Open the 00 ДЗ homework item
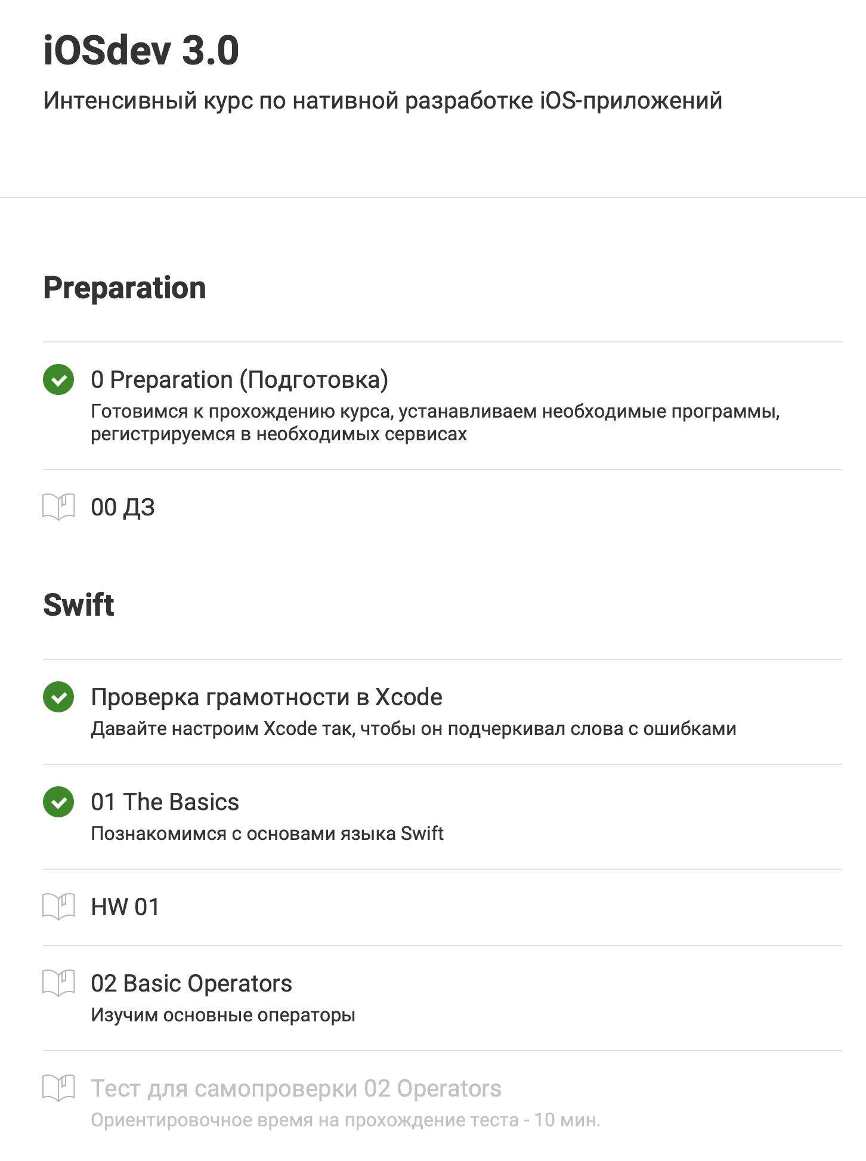This screenshot has width=866, height=1161. click(123, 508)
